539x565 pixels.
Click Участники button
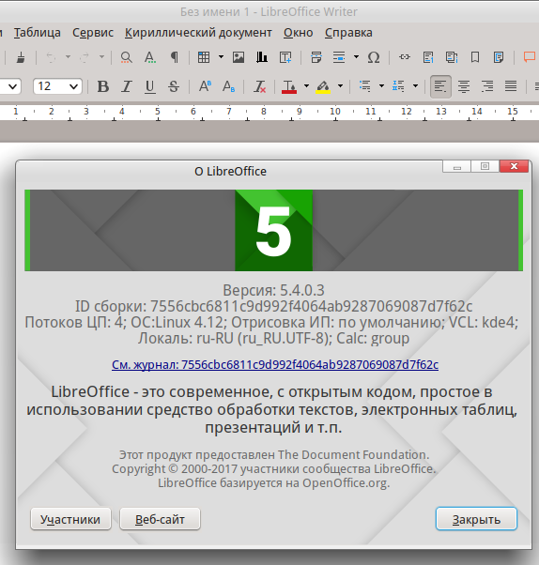coord(70,519)
